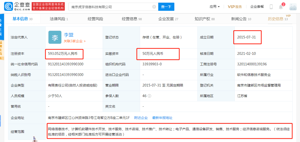Click the 李 legal representative avatar tile
The height and width of the screenshot is (142, 300).
55,37
